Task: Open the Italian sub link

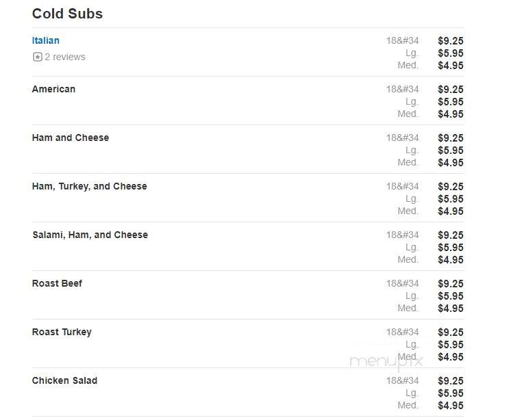Action: 46,40
